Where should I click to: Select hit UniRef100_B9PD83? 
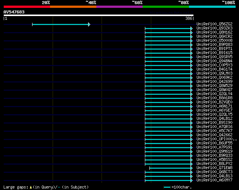pos(214,45)
